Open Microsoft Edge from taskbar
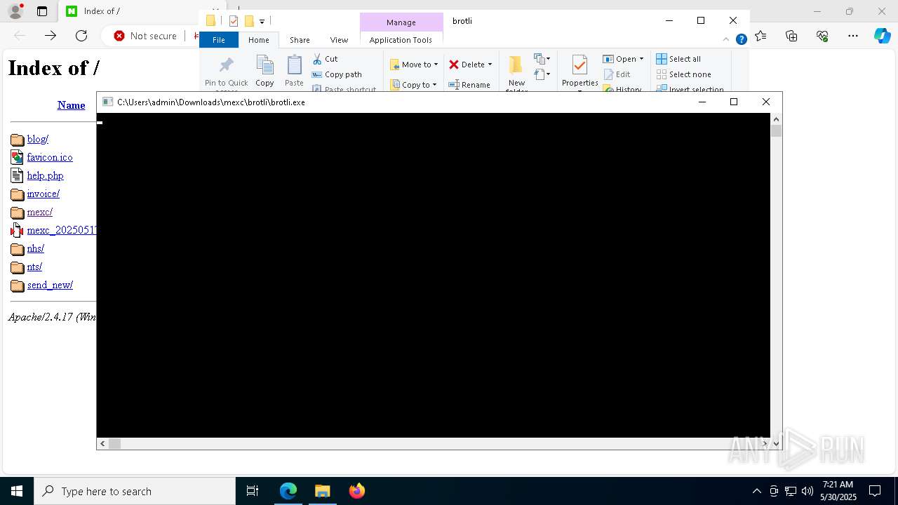Viewport: 898px width, 505px height. 288,491
